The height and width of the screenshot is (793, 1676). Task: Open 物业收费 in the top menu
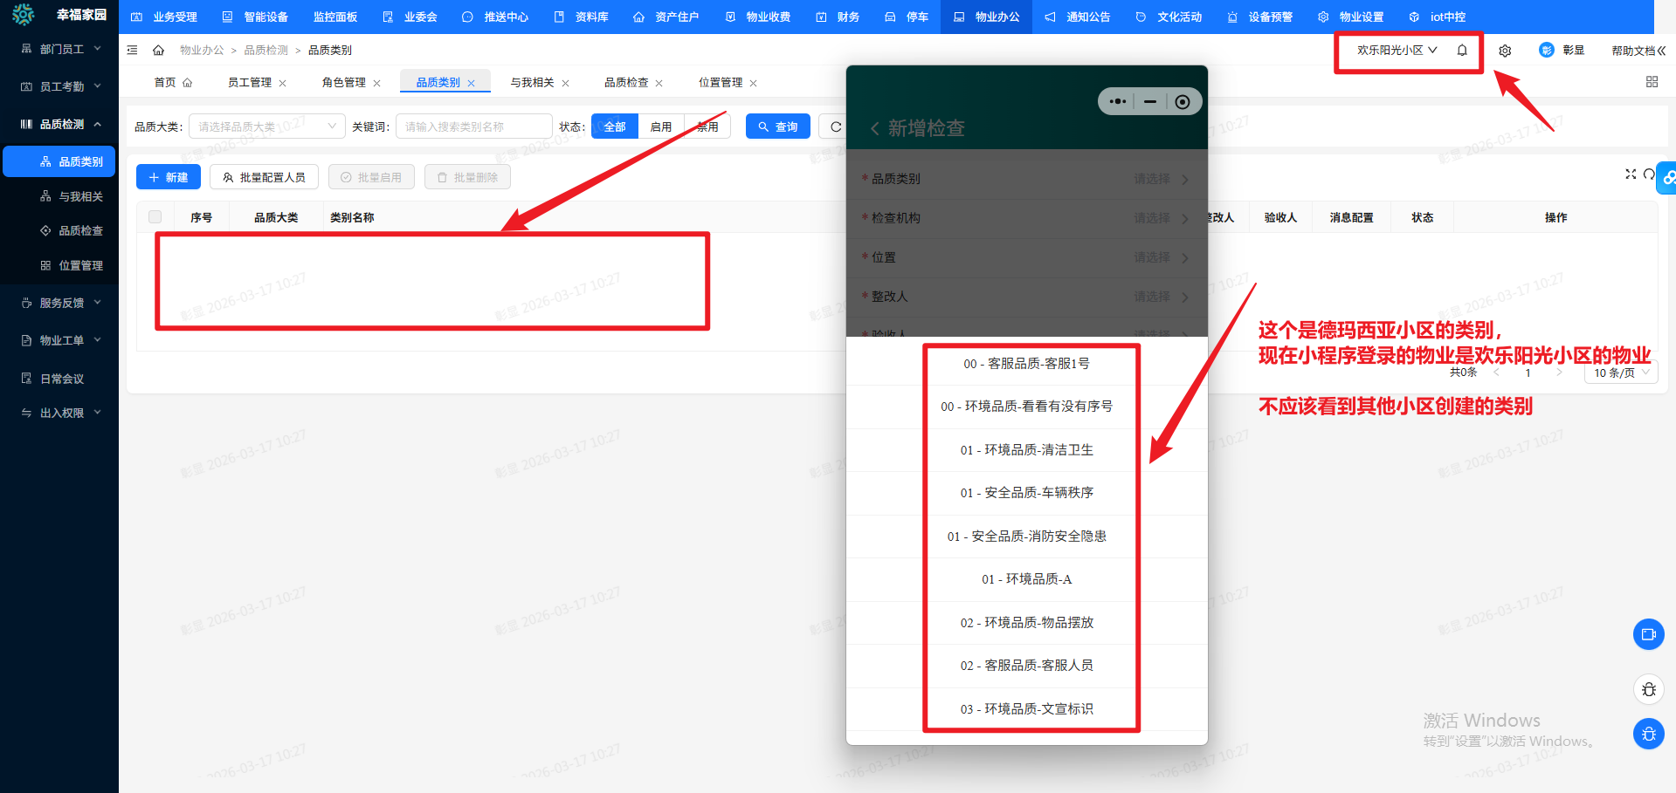click(x=758, y=17)
